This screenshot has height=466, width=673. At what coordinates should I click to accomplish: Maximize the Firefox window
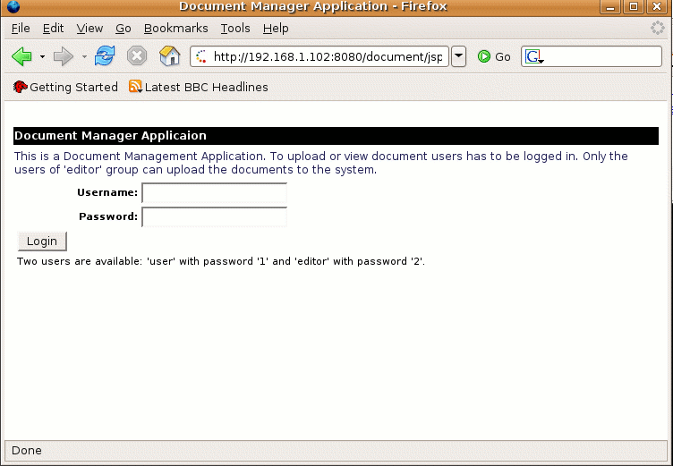click(x=634, y=6)
